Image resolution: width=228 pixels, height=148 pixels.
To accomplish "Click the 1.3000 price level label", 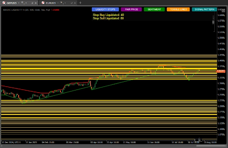I will tap(221, 83).
